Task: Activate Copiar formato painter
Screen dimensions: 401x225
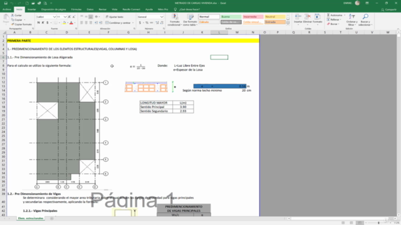Action: [x=21, y=24]
